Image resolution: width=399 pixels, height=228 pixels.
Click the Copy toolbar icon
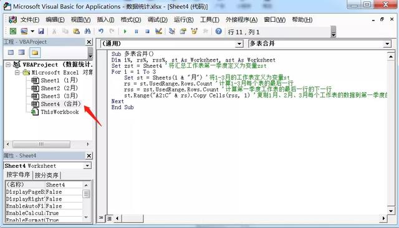click(x=65, y=31)
